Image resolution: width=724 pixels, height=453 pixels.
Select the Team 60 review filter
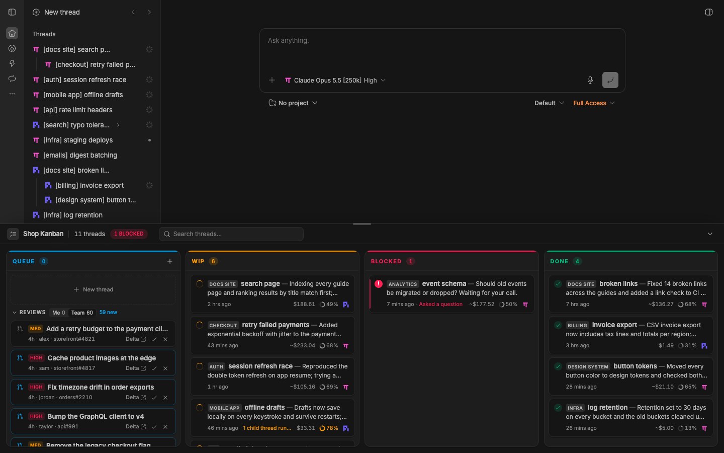(x=82, y=313)
